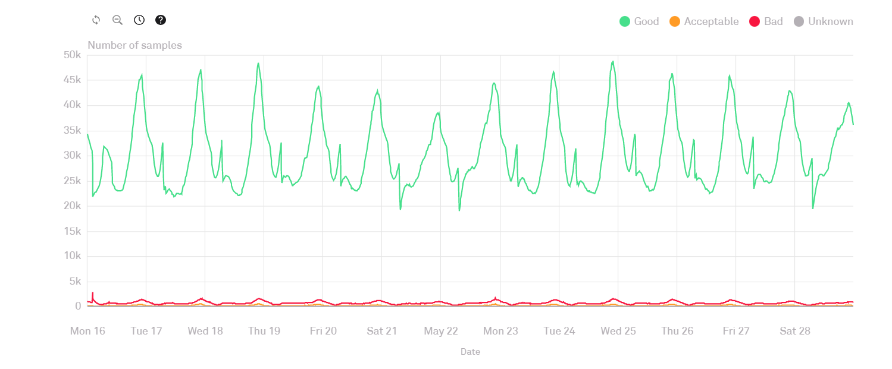892x369 pixels.
Task: Click the refresh chart icon
Action: click(96, 20)
